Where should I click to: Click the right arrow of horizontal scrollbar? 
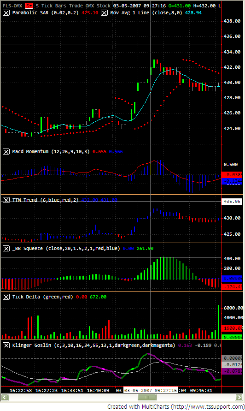click(239, 397)
